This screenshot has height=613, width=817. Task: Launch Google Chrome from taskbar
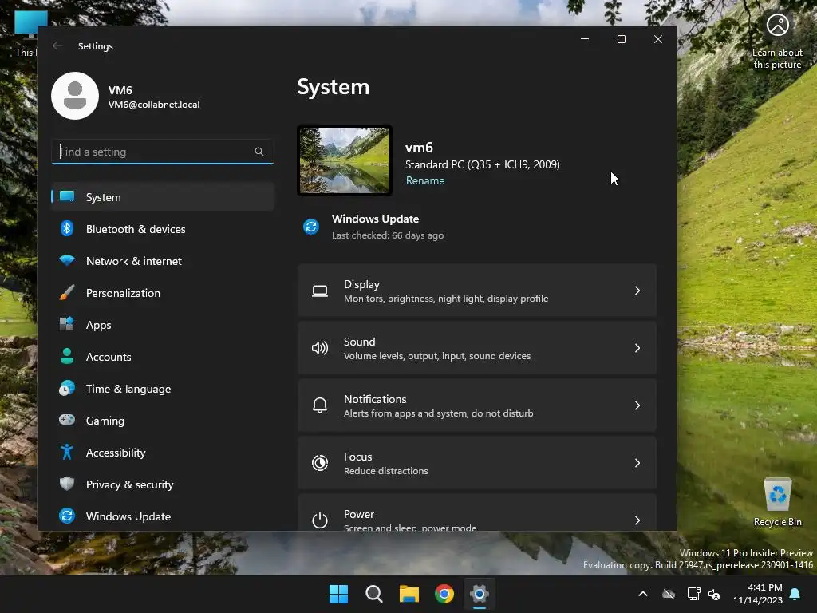(x=444, y=594)
